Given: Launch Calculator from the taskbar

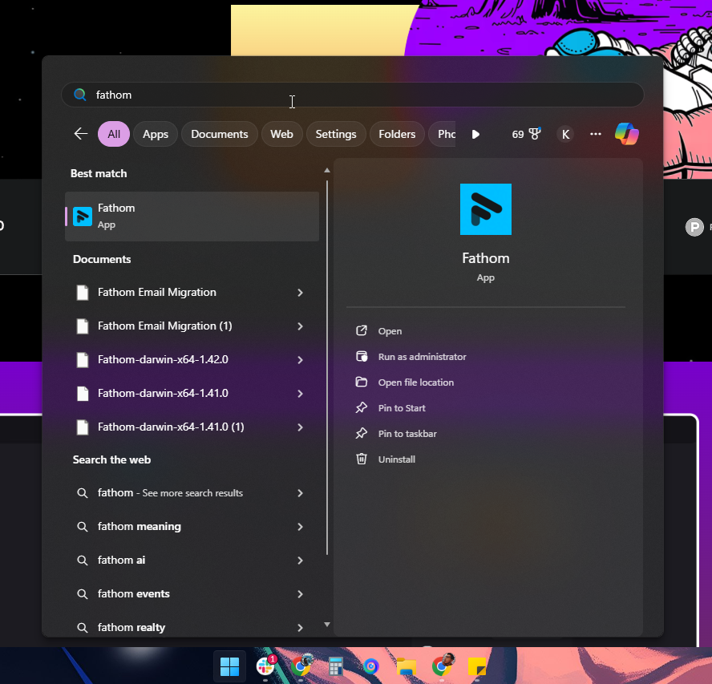Looking at the screenshot, I should (336, 666).
